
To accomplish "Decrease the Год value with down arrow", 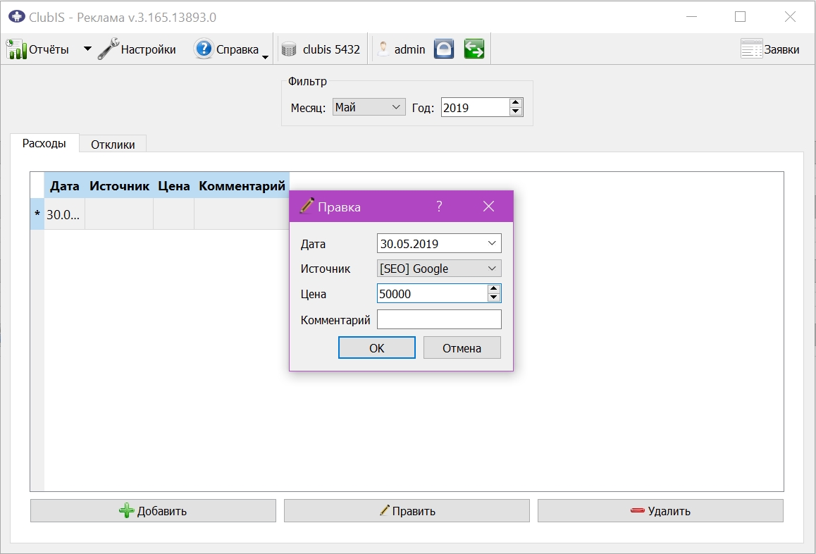I will pyautogui.click(x=516, y=111).
